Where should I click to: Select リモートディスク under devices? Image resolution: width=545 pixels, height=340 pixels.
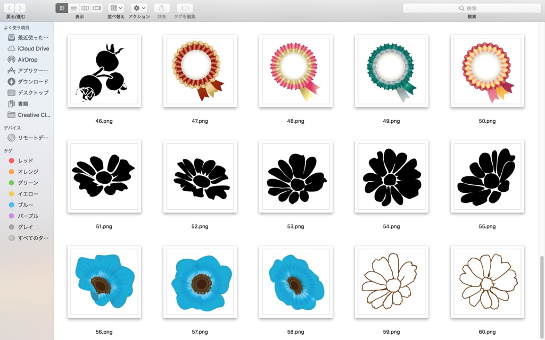click(x=28, y=138)
